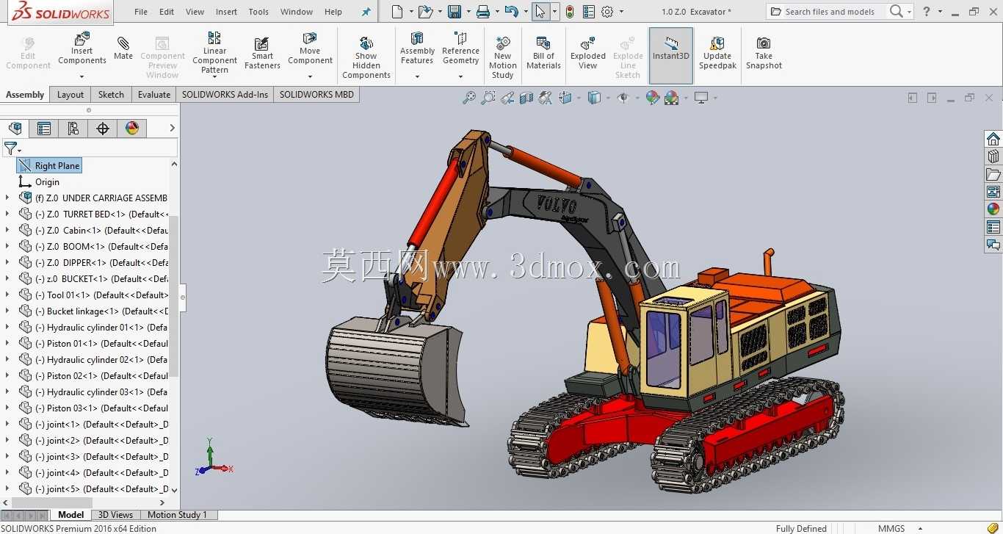Click the Reference Geometry icon

(460, 38)
